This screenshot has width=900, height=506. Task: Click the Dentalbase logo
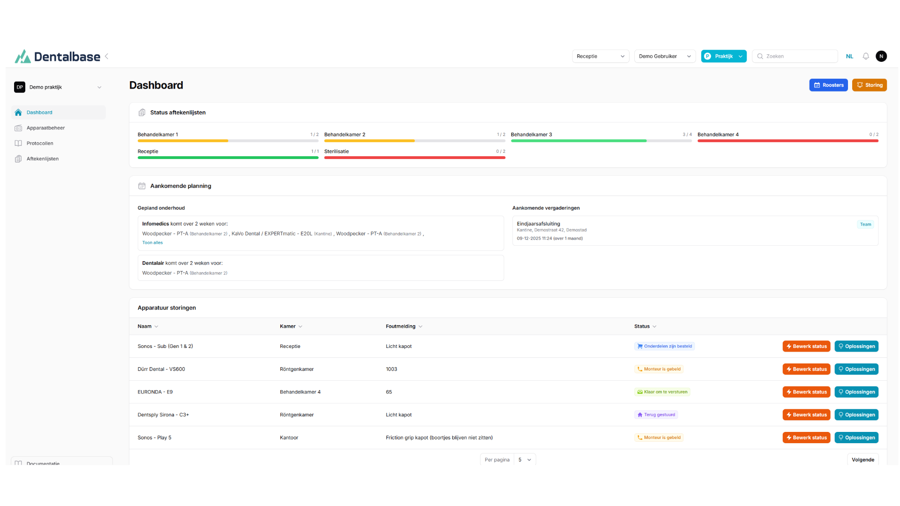coord(58,57)
